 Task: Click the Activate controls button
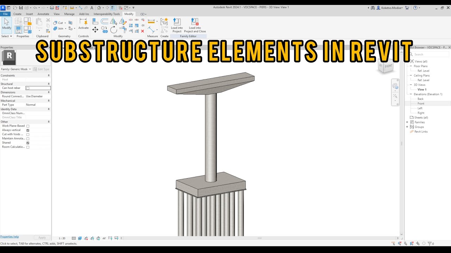point(84,24)
